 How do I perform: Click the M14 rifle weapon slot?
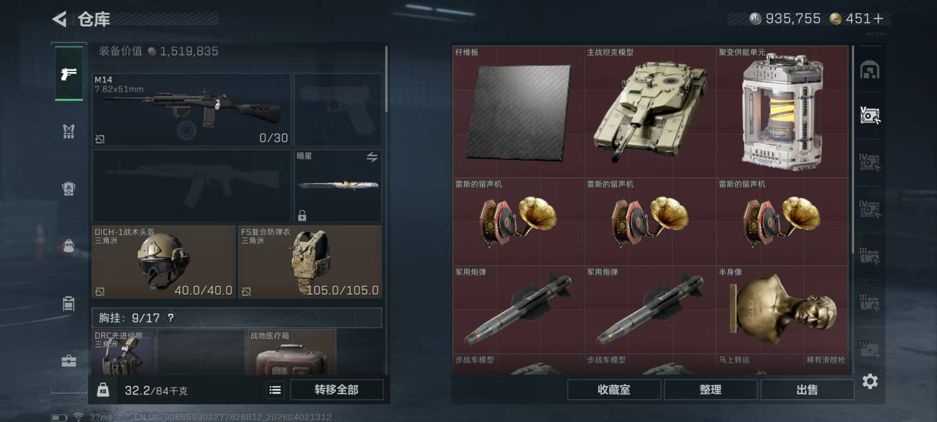(191, 109)
